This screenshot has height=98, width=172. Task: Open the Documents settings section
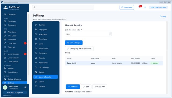tap(45, 53)
